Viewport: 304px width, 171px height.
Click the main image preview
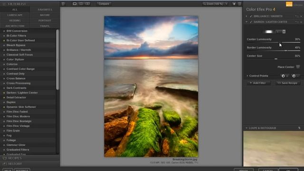coord(151,86)
